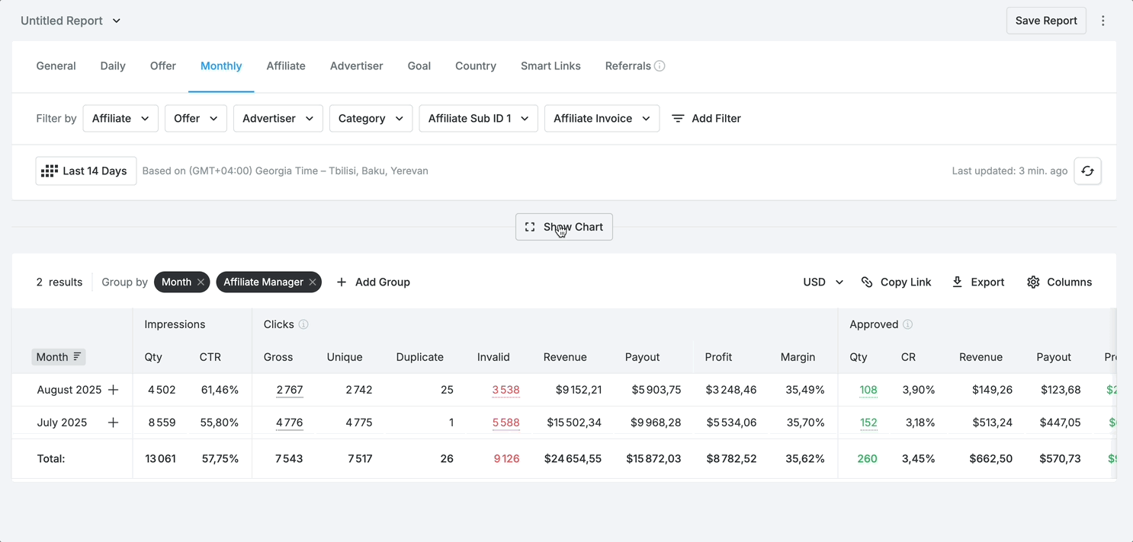The width and height of the screenshot is (1133, 542).
Task: Open the USD currency dropdown
Action: pos(823,282)
